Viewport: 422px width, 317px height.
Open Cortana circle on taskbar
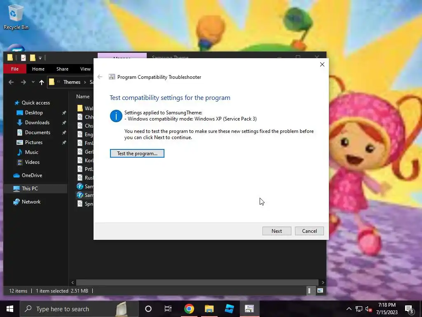pyautogui.click(x=148, y=309)
